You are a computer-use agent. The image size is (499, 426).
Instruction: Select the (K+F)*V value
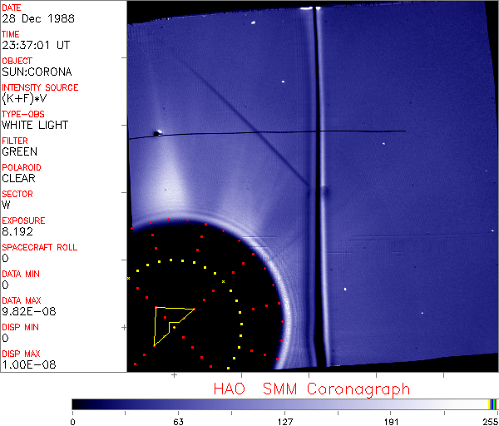(x=24, y=99)
